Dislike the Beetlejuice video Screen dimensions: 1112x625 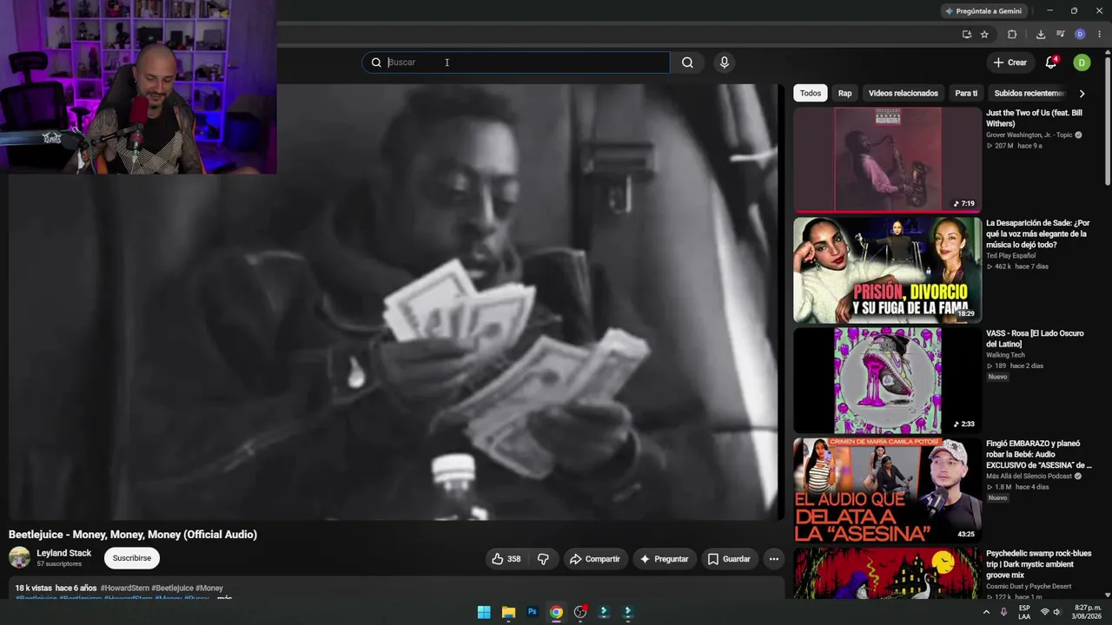(x=543, y=559)
